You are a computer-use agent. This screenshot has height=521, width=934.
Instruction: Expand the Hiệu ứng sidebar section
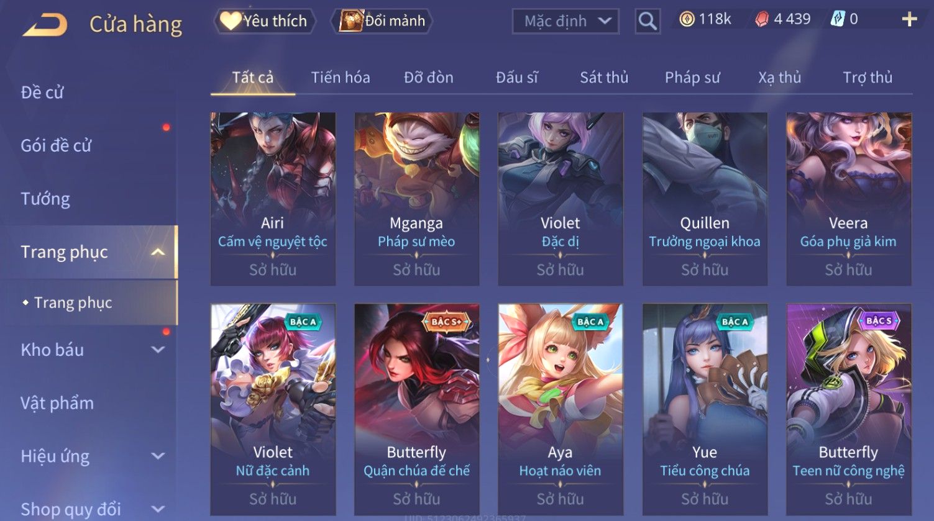(158, 456)
